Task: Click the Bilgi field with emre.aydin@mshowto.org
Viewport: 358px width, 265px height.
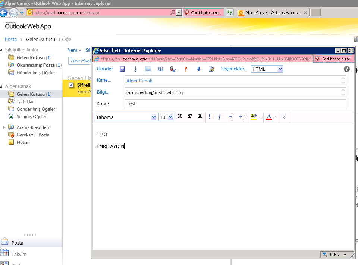Action: coord(235,92)
